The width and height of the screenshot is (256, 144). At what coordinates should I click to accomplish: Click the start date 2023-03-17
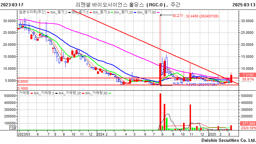(x=12, y=5)
